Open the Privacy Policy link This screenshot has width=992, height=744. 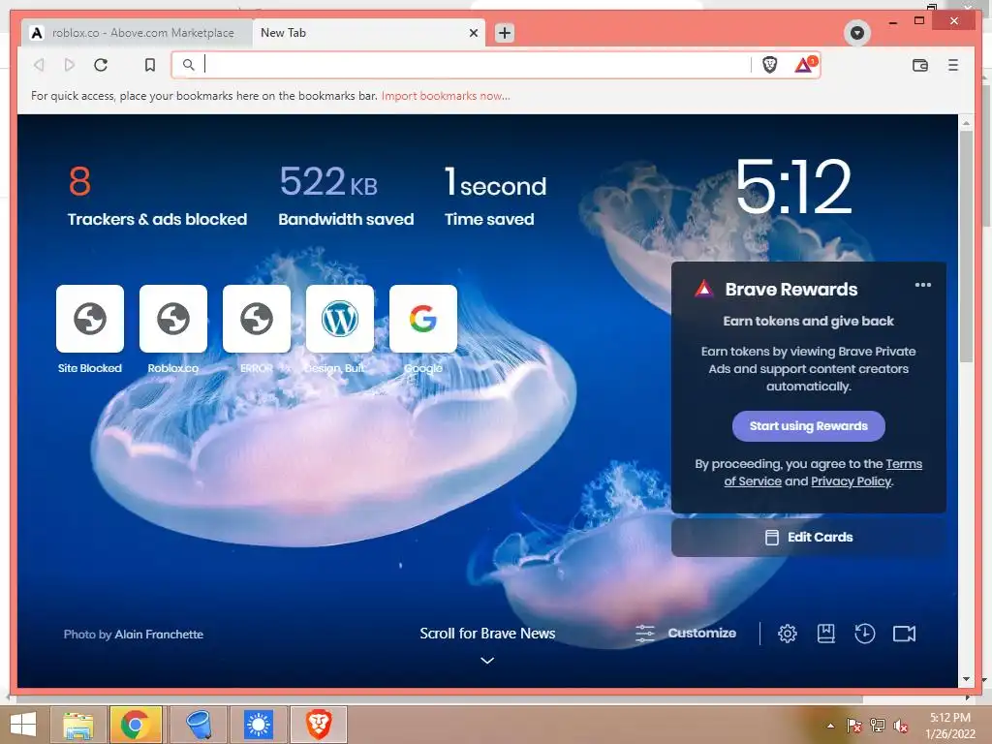(x=851, y=481)
